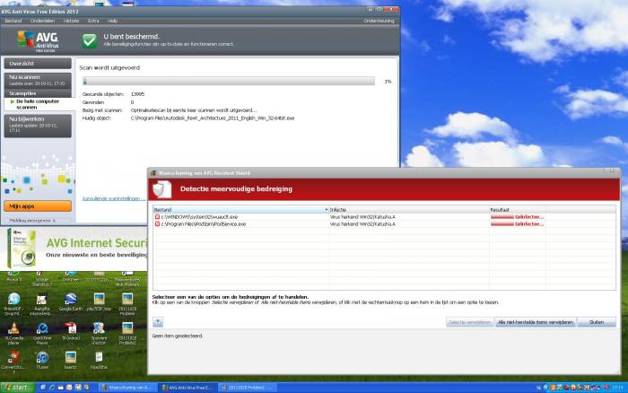Viewport: 628px width, 393px height.
Task: Open the PrimoPDF desktop icon
Action: click(x=14, y=303)
